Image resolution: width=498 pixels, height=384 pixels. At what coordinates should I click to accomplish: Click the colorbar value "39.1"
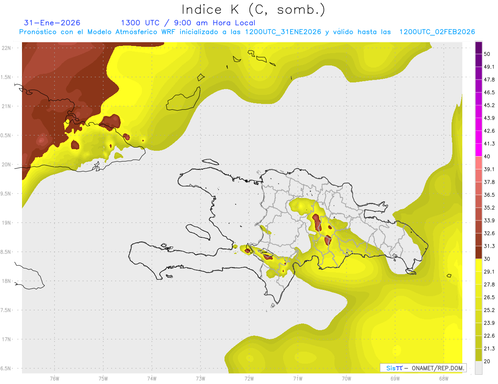pos(489,169)
